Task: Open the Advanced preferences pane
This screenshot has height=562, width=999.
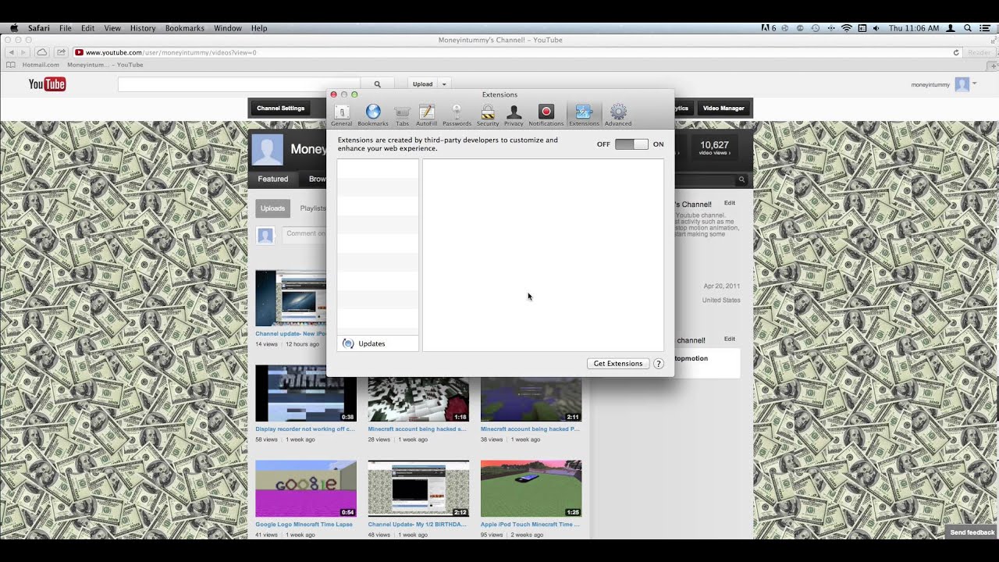Action: [x=618, y=116]
